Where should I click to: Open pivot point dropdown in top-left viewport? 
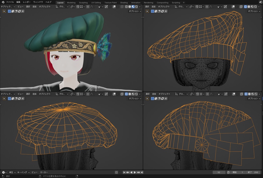click(73, 7)
